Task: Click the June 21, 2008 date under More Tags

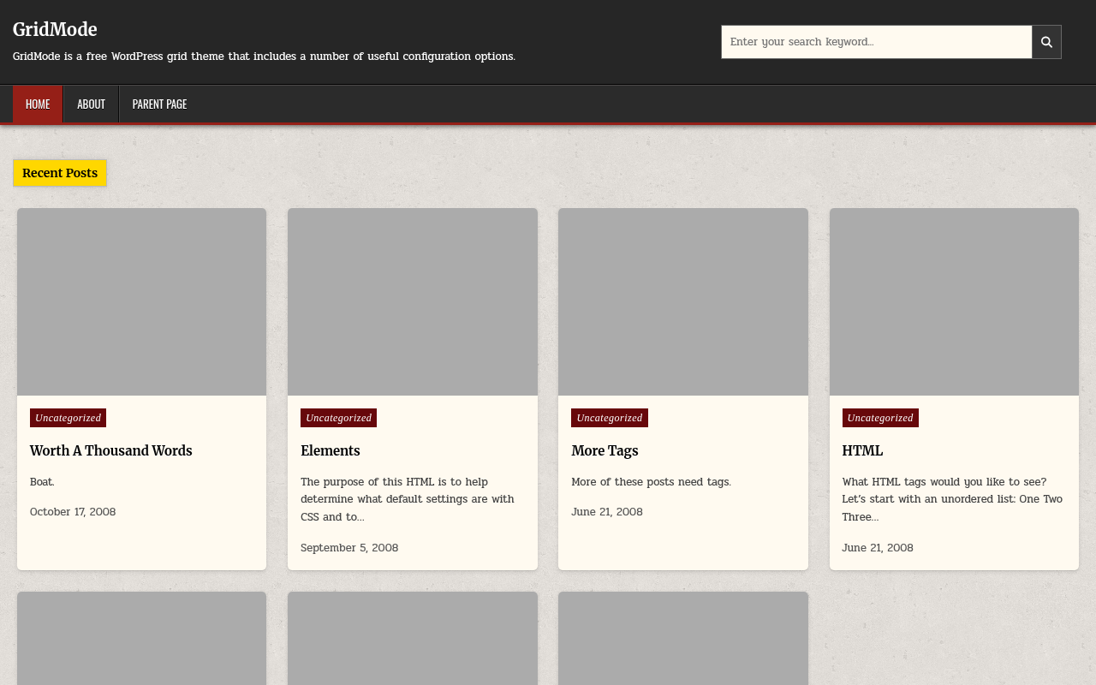Action: 607,512
